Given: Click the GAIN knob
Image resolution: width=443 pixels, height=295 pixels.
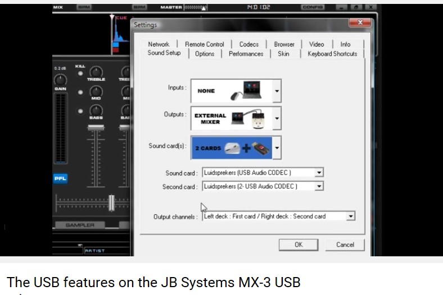Looking at the screenshot, I should click(x=61, y=80).
